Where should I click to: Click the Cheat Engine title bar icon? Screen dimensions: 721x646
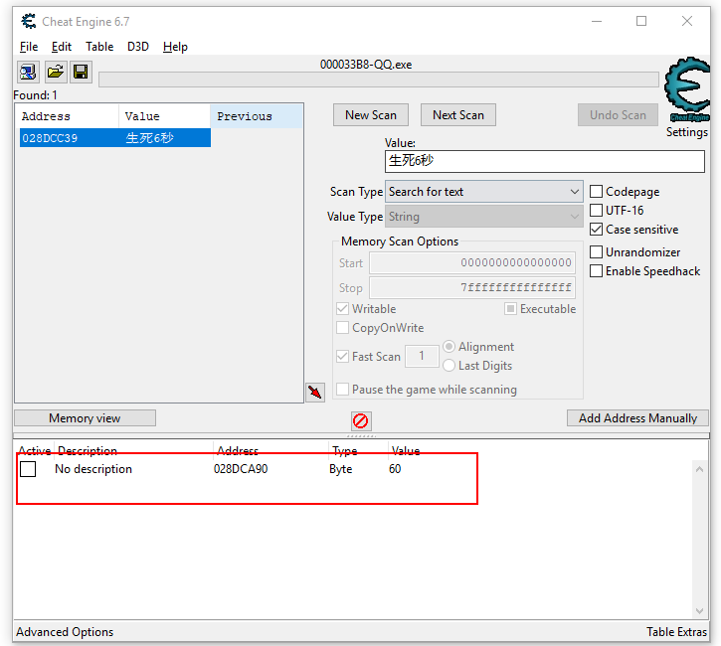pyautogui.click(x=29, y=22)
